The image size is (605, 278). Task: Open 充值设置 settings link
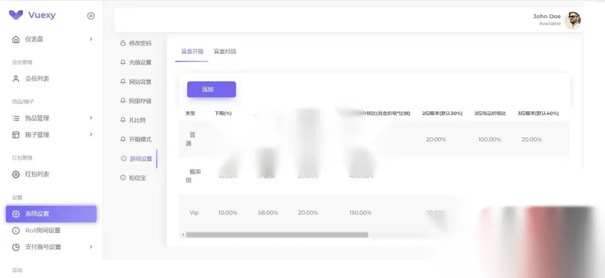point(140,62)
